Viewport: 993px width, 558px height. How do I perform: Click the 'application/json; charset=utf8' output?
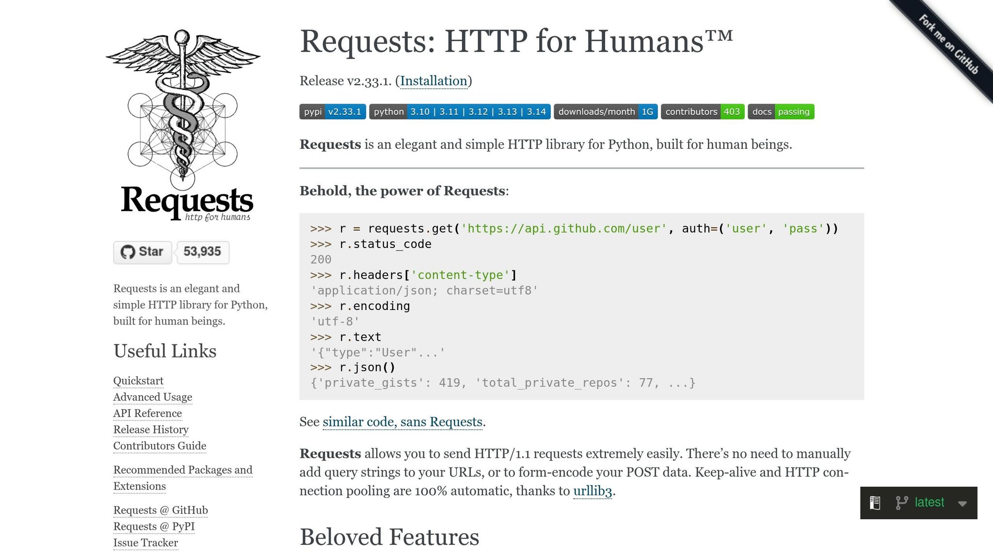(x=424, y=291)
